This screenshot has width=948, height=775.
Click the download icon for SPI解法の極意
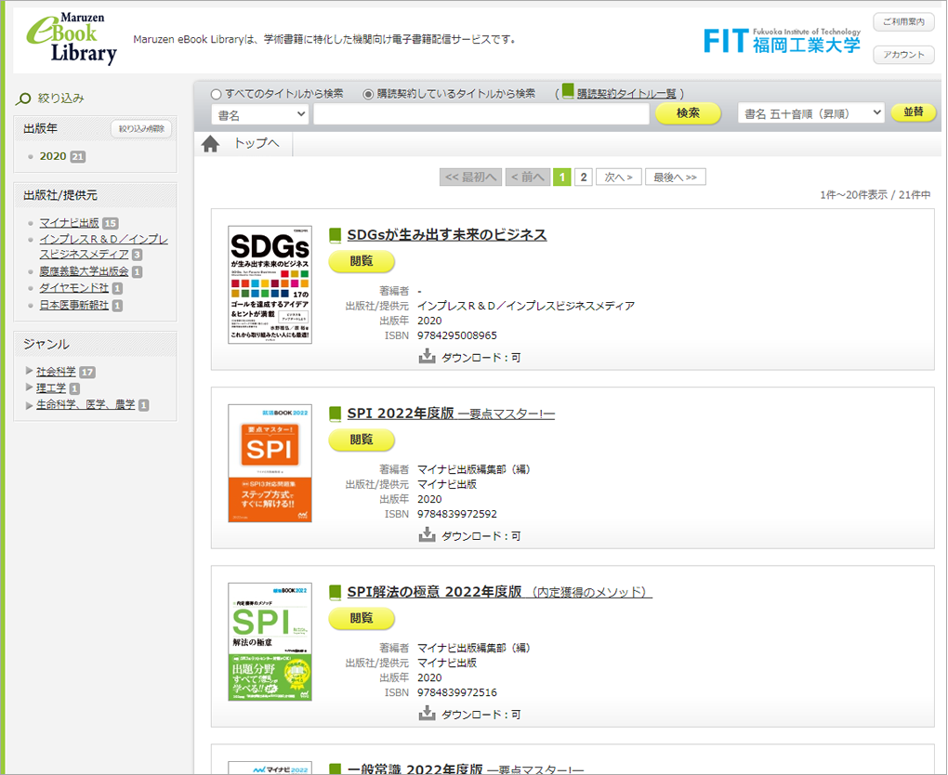(x=427, y=713)
